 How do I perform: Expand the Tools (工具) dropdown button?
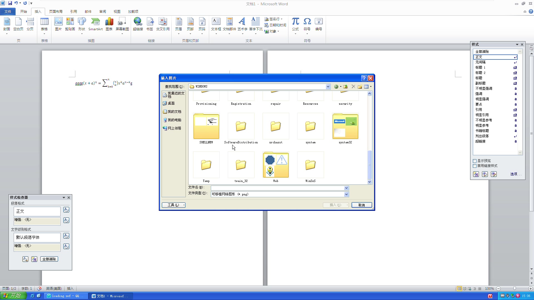tap(174, 205)
